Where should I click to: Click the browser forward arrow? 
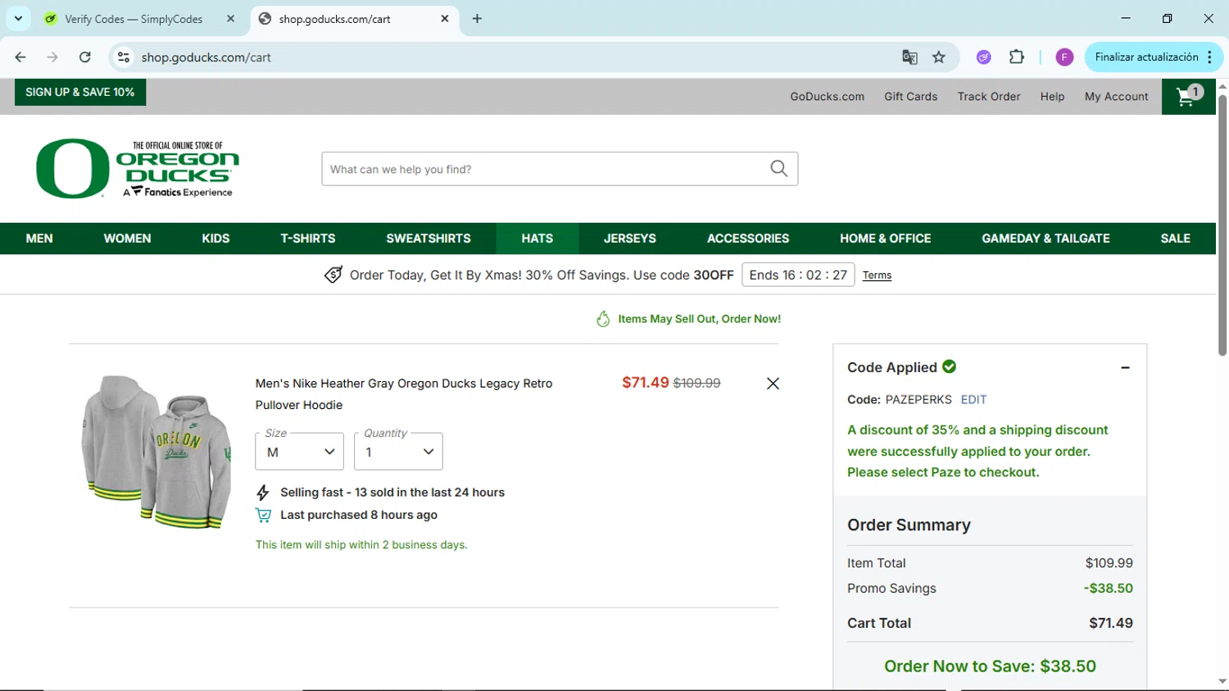coord(52,57)
